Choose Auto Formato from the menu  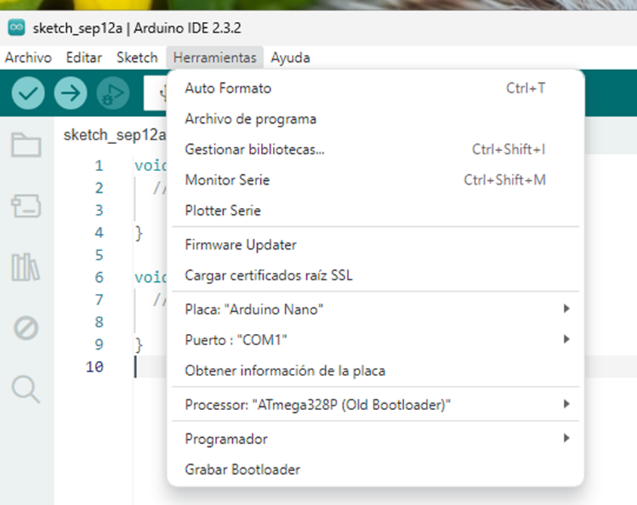pyautogui.click(x=375, y=88)
